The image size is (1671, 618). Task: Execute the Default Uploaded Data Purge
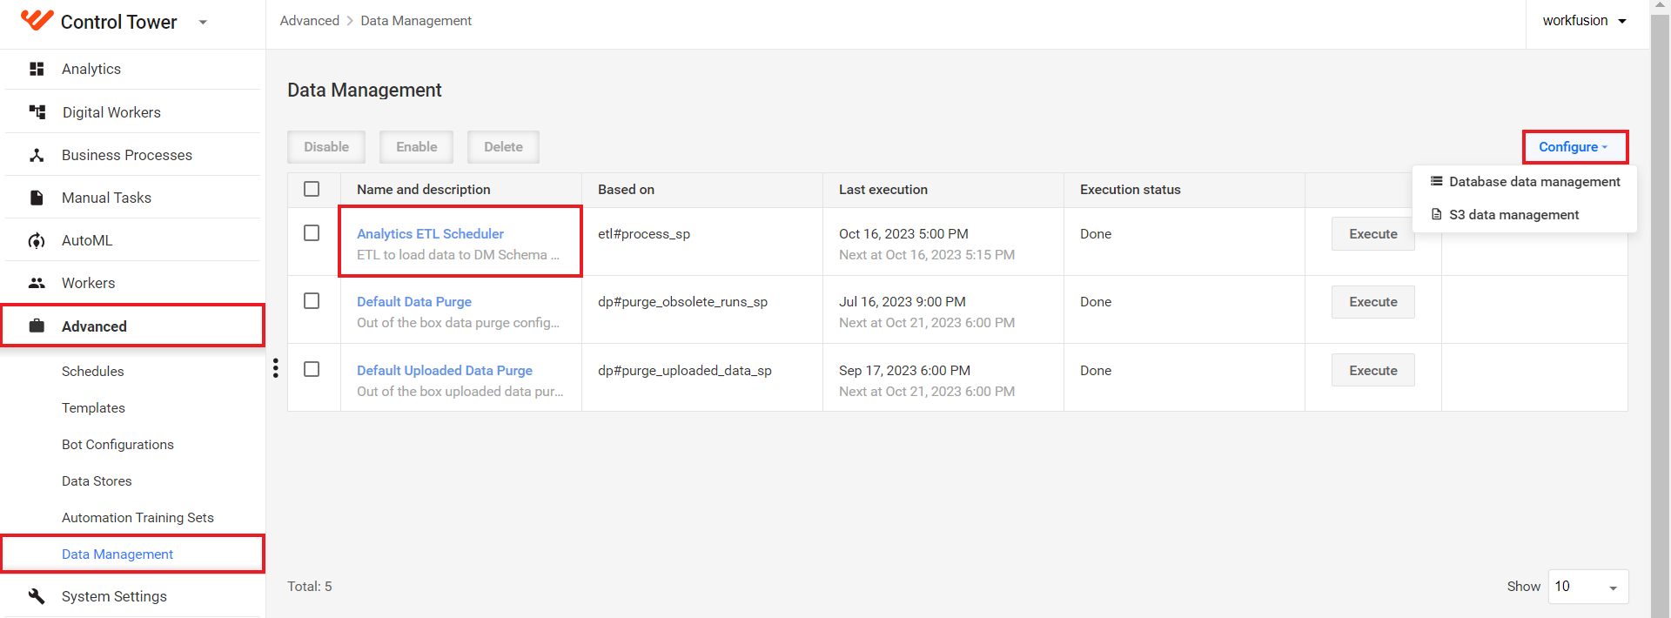(1372, 370)
